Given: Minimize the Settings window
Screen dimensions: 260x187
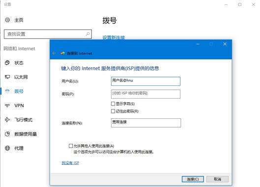Looking at the screenshot, I should 226,4.
